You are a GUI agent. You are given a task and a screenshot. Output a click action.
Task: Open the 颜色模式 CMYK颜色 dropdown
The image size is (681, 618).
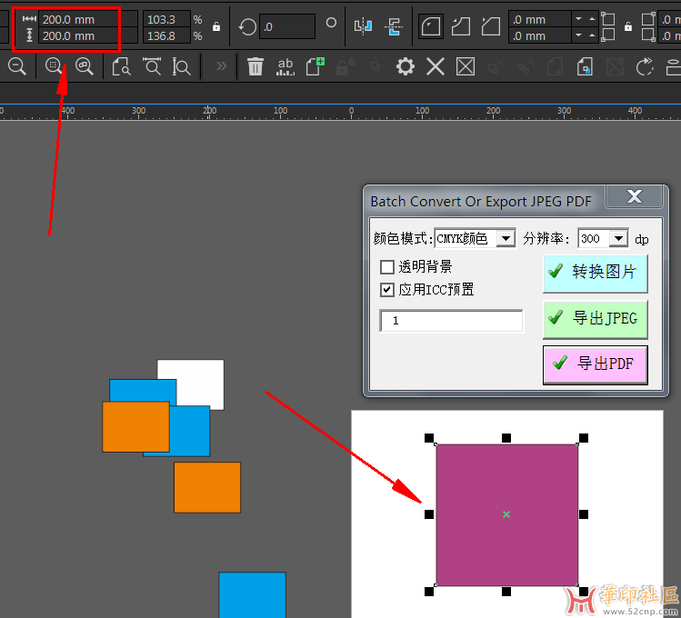pos(506,238)
